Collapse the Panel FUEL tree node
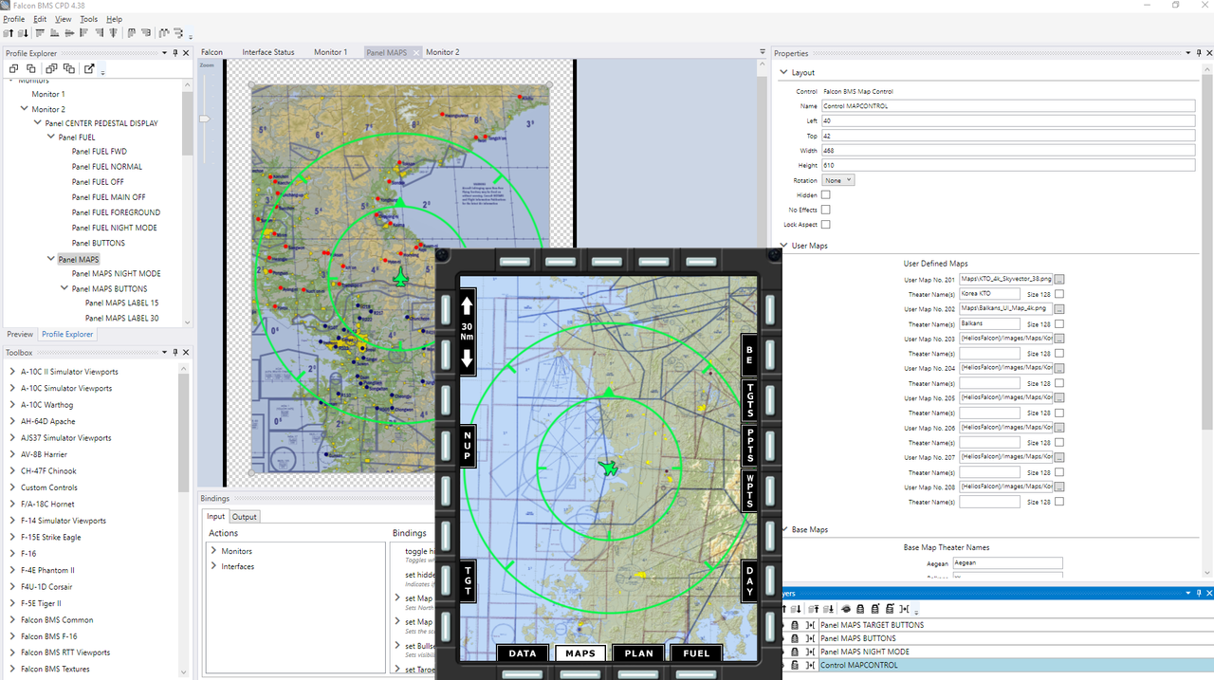This screenshot has width=1214, height=680. [50, 138]
